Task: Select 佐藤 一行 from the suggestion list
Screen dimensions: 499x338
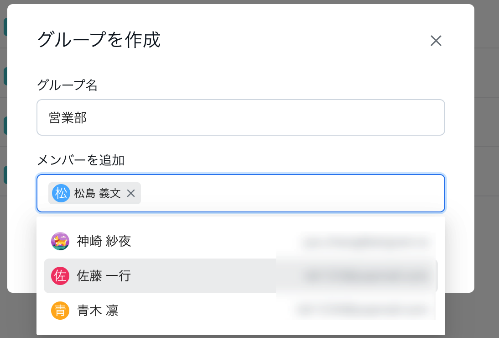Action: (240, 276)
